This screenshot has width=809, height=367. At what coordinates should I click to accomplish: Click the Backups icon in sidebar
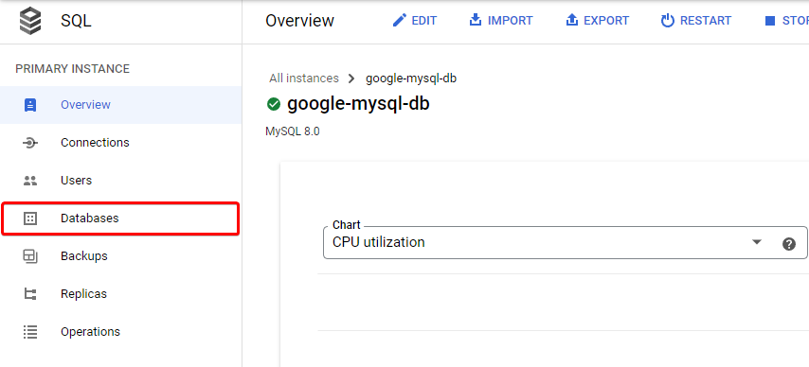coord(30,256)
